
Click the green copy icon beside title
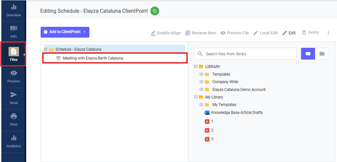pos(155,11)
